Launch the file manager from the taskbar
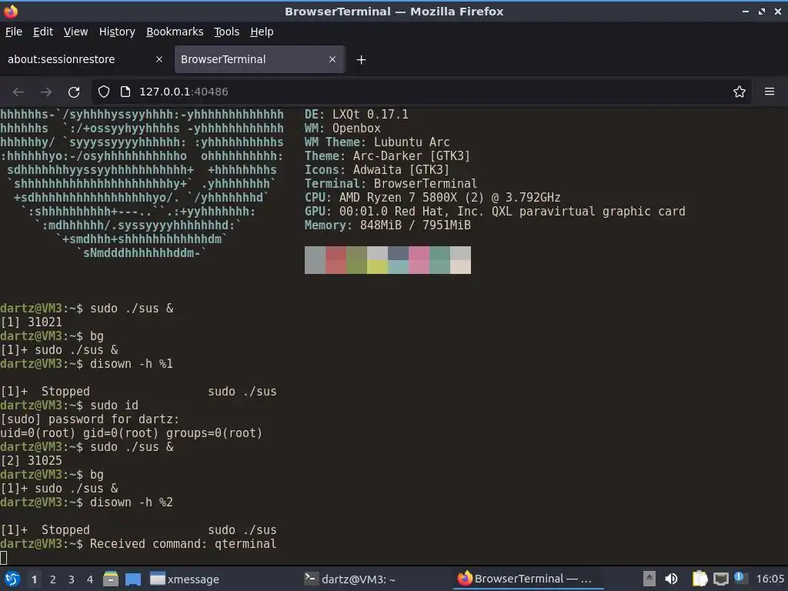Viewport: 788px width, 591px height. pos(111,579)
